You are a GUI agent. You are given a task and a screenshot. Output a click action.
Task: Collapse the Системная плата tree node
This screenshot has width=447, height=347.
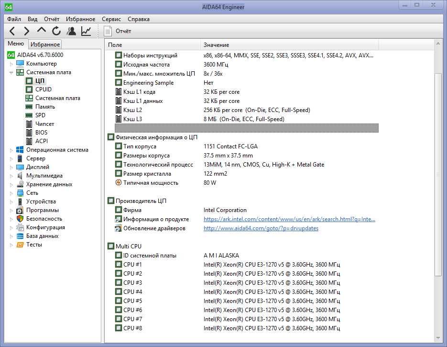11,72
